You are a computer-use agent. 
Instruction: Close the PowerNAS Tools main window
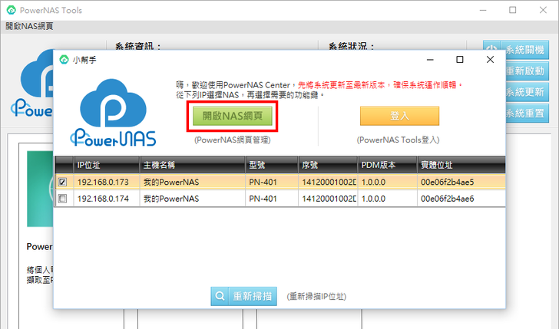click(543, 10)
